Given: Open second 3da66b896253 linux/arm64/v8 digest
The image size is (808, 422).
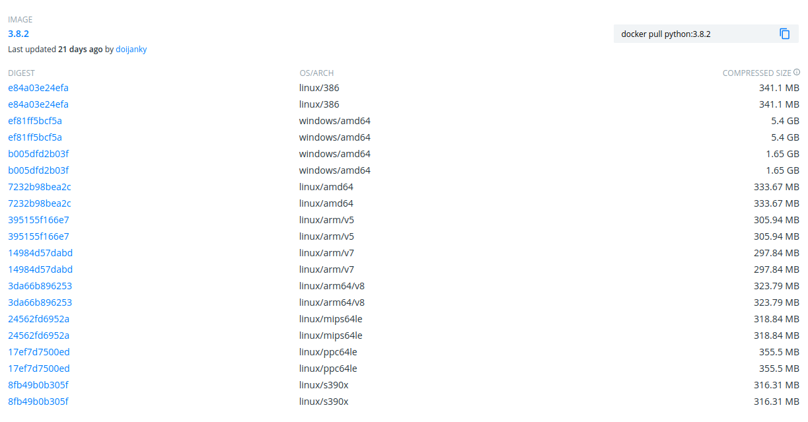Looking at the screenshot, I should pyautogui.click(x=40, y=302).
